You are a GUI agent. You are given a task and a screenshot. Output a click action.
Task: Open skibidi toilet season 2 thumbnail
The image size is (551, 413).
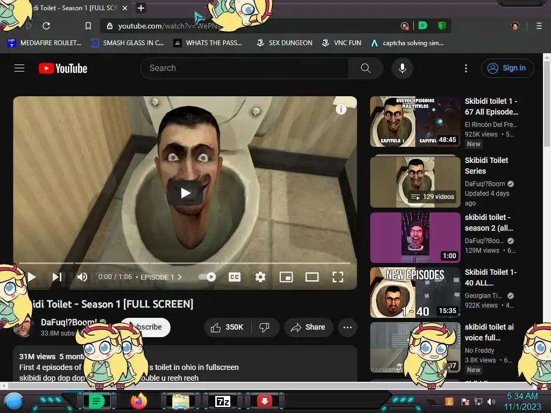(415, 237)
